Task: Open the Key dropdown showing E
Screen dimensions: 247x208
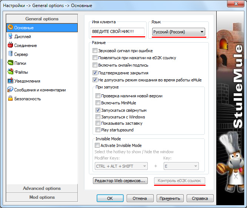Action: [181, 166]
